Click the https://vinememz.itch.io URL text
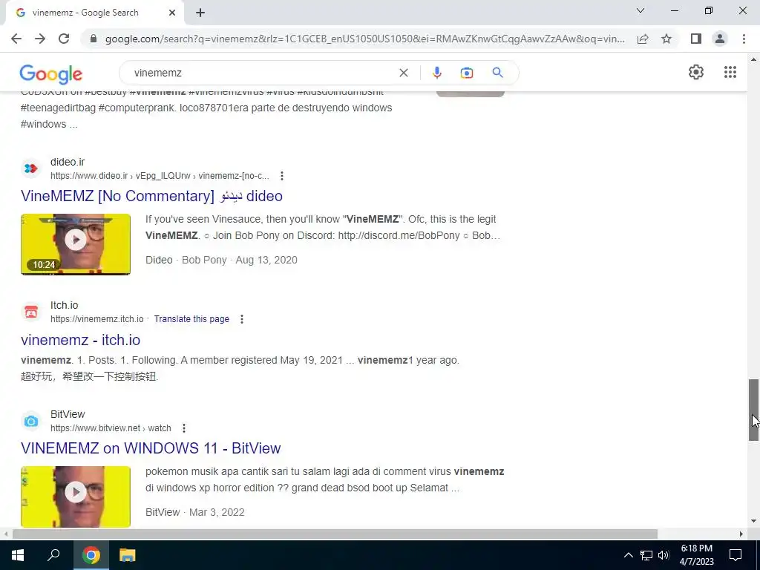The height and width of the screenshot is (570, 760). [97, 319]
